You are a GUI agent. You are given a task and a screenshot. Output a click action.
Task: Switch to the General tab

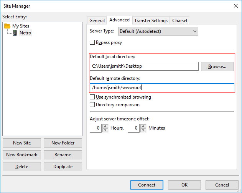coord(97,21)
